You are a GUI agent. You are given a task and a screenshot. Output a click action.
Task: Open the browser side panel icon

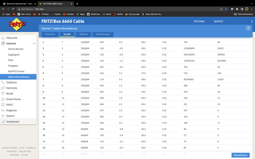pyautogui.click(x=242, y=9)
